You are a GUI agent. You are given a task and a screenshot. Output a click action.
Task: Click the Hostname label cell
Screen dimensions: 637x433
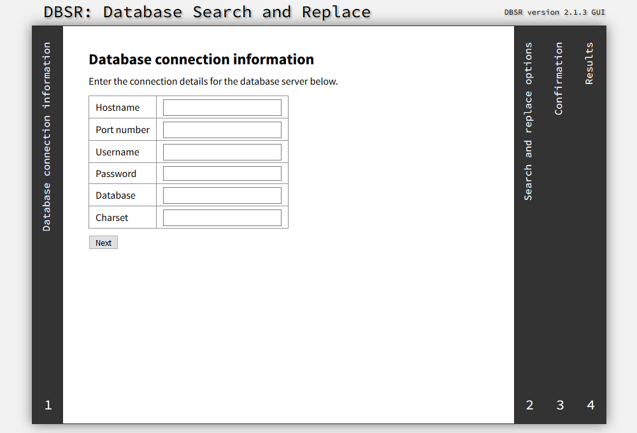(118, 108)
